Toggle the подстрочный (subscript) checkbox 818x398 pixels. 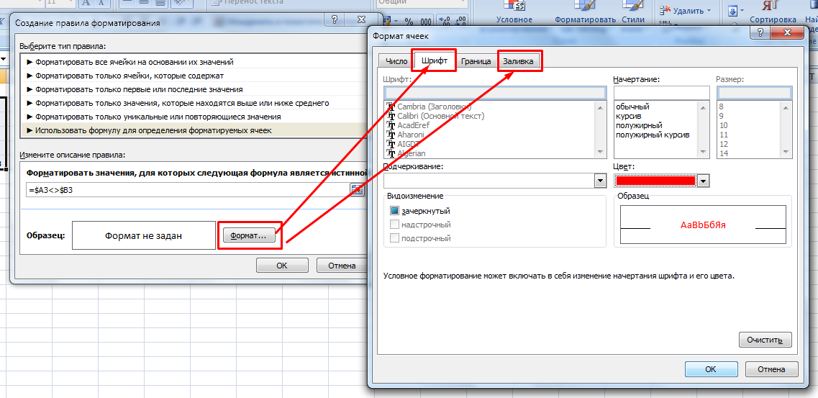pos(394,238)
